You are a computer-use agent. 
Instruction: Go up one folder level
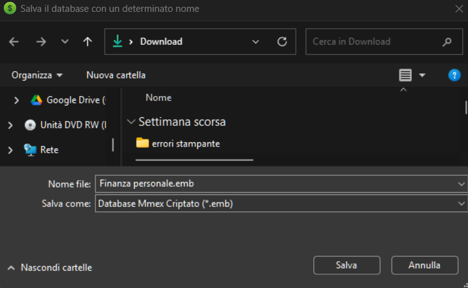pos(87,41)
